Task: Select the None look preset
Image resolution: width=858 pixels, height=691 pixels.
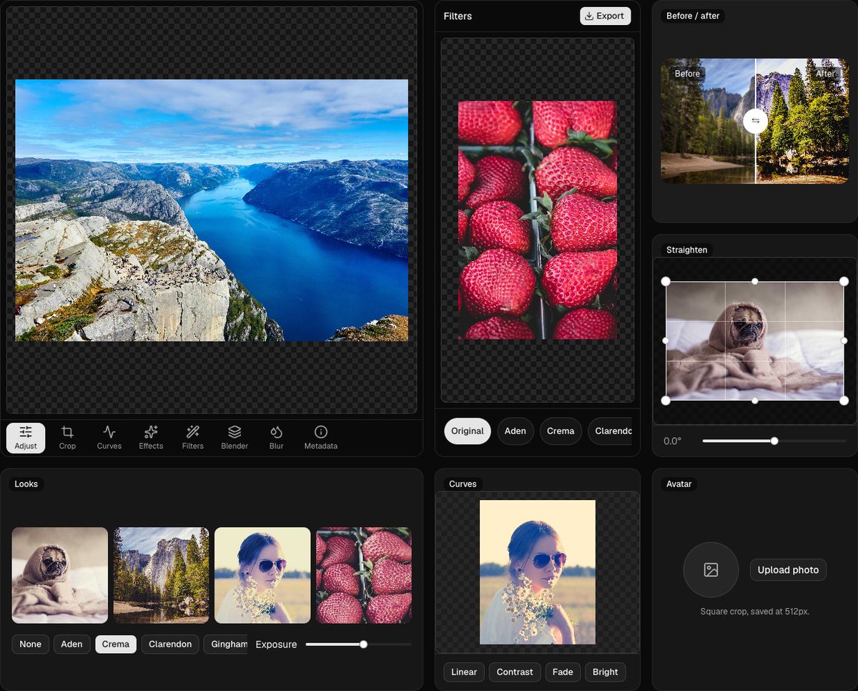Action: click(x=31, y=645)
